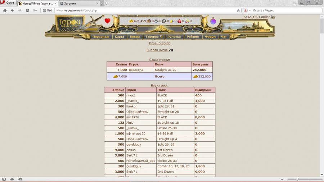Open player вовангид profile

point(136,70)
